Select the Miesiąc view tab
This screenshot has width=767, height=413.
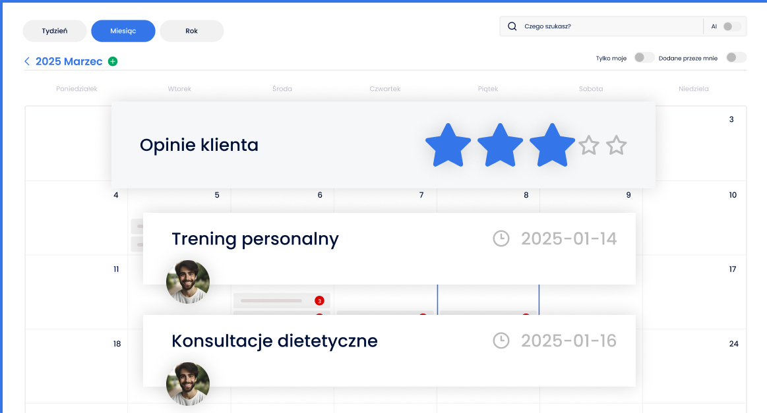pos(123,31)
